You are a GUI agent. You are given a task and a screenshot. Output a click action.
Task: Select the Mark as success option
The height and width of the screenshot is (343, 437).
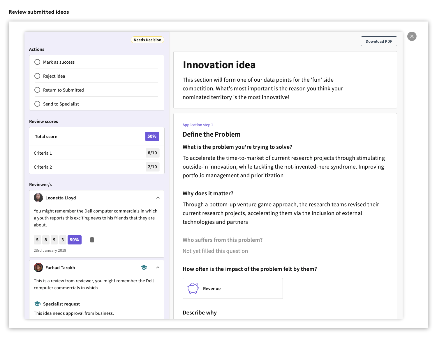click(37, 62)
